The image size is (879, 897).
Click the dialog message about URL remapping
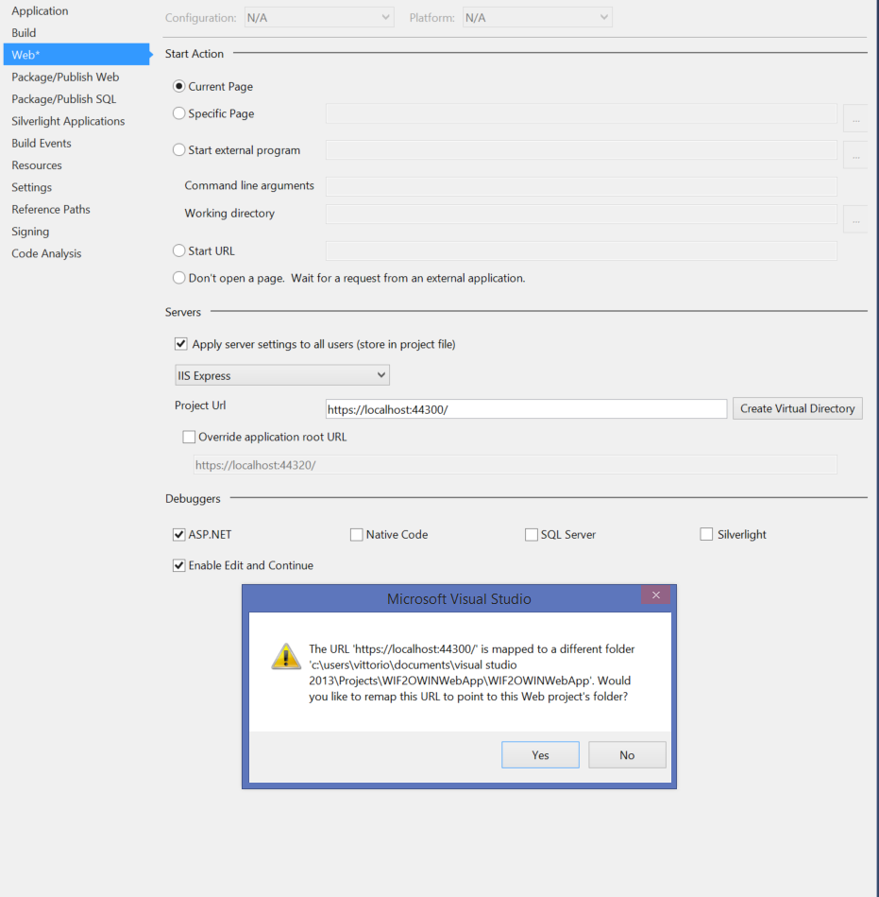click(x=471, y=673)
